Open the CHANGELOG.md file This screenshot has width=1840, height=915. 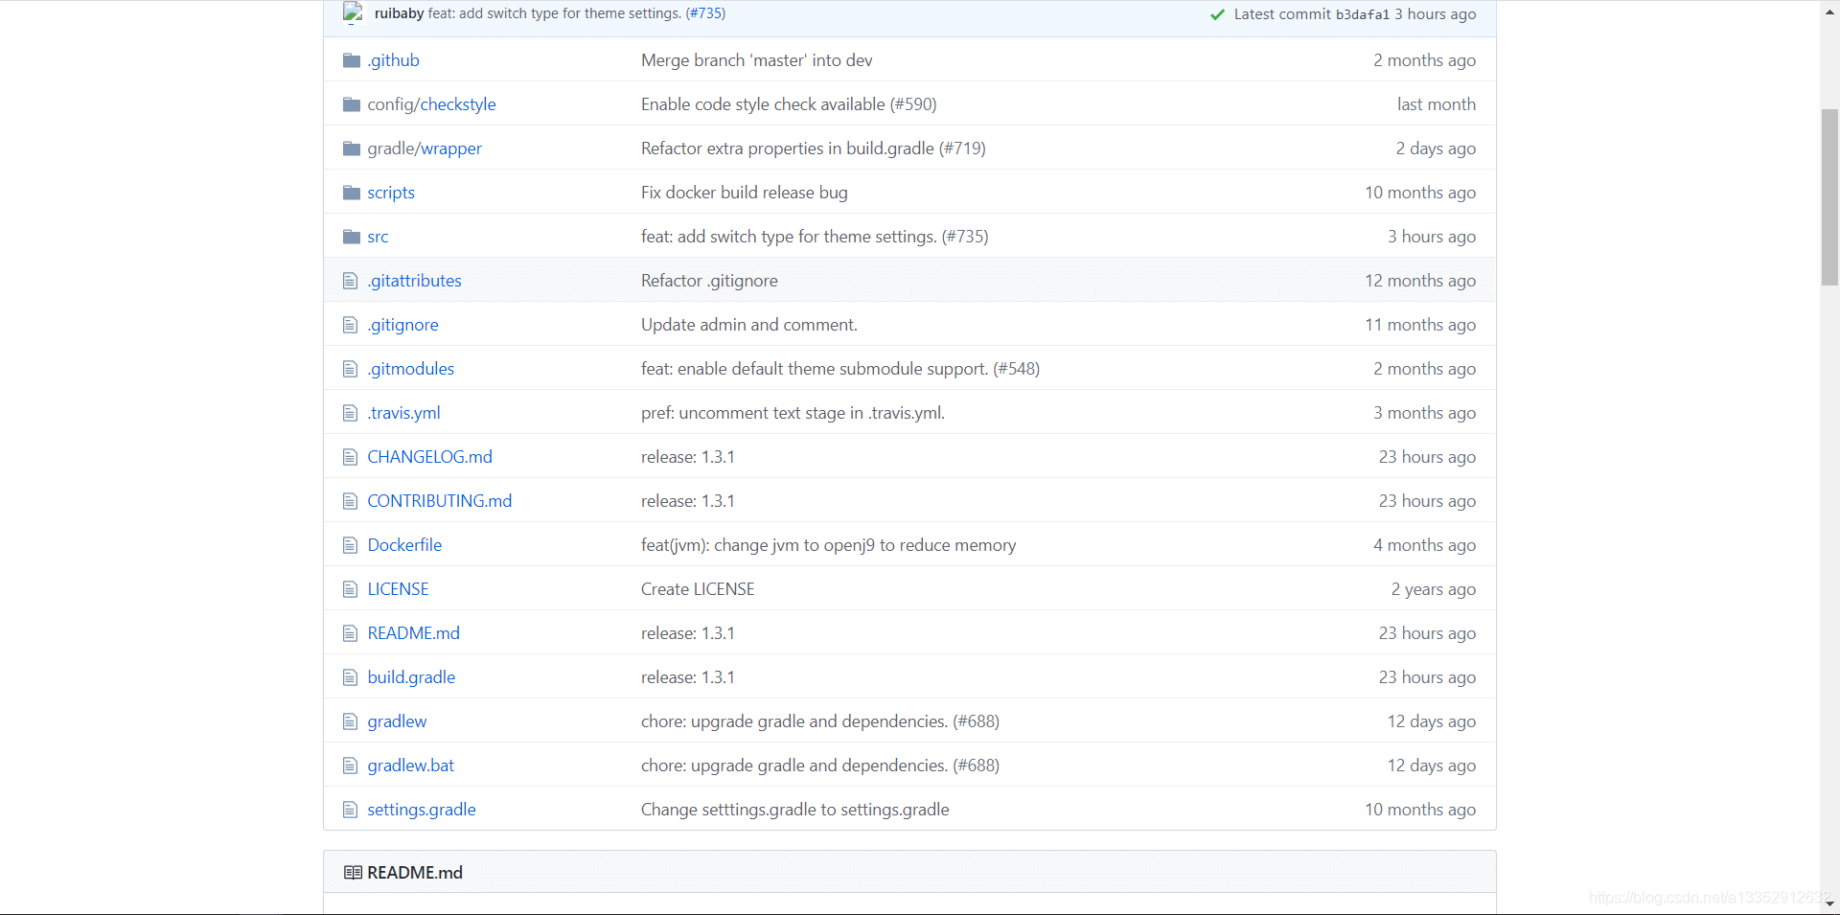click(429, 457)
